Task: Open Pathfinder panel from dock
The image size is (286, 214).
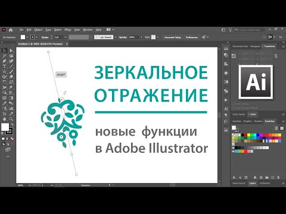Action: point(226,91)
